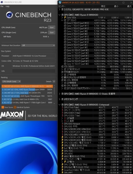Open the Help menu in Cinebench
The width and height of the screenshot is (133, 174).
tap(8, 6)
